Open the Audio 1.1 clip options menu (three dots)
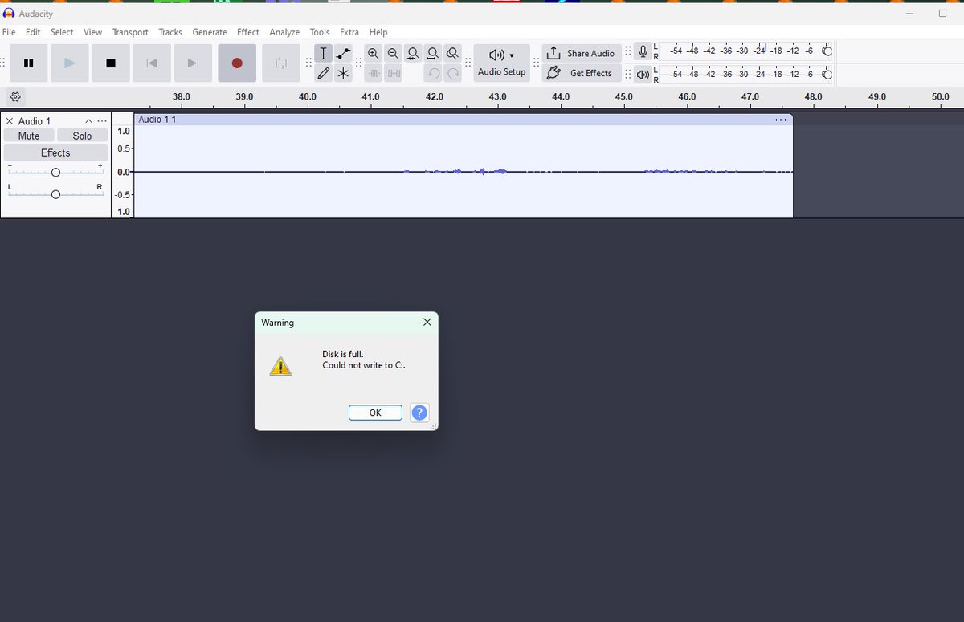The height and width of the screenshot is (622, 964). point(781,120)
